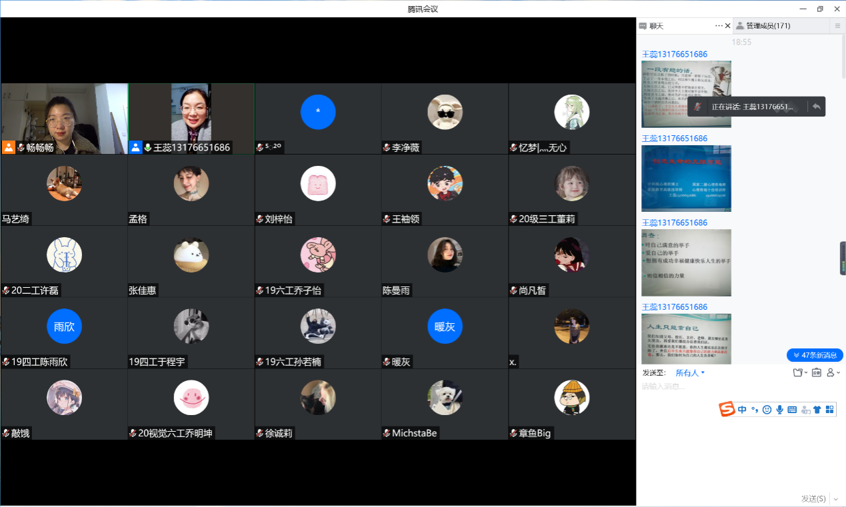Open the Sogou soft keyboard icon
The height and width of the screenshot is (507, 846).
tap(792, 410)
